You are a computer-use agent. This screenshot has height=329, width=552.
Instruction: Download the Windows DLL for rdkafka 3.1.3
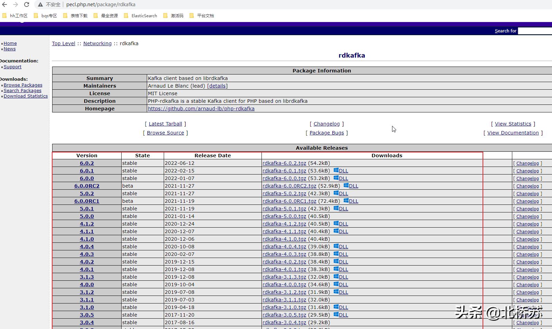point(341,277)
